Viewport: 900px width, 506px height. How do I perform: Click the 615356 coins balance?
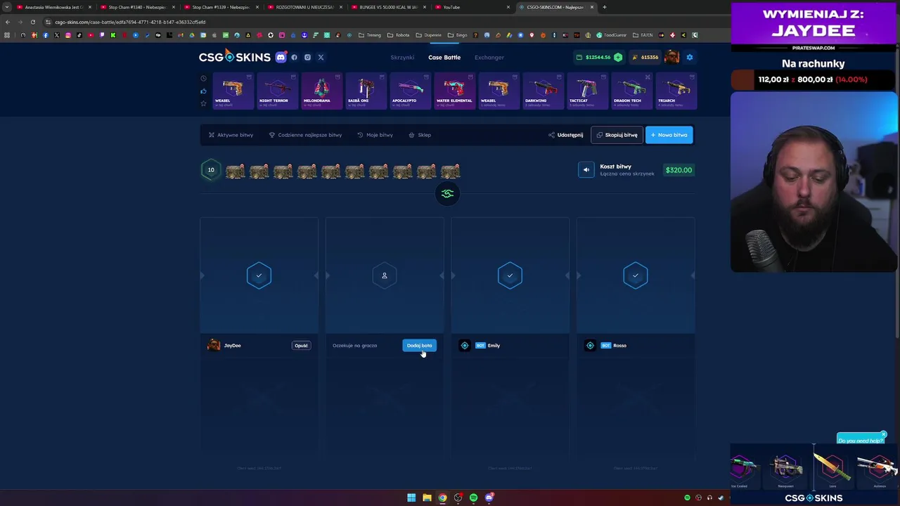pyautogui.click(x=645, y=58)
